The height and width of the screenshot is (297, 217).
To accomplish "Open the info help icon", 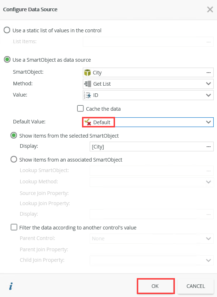I will point(11,286).
